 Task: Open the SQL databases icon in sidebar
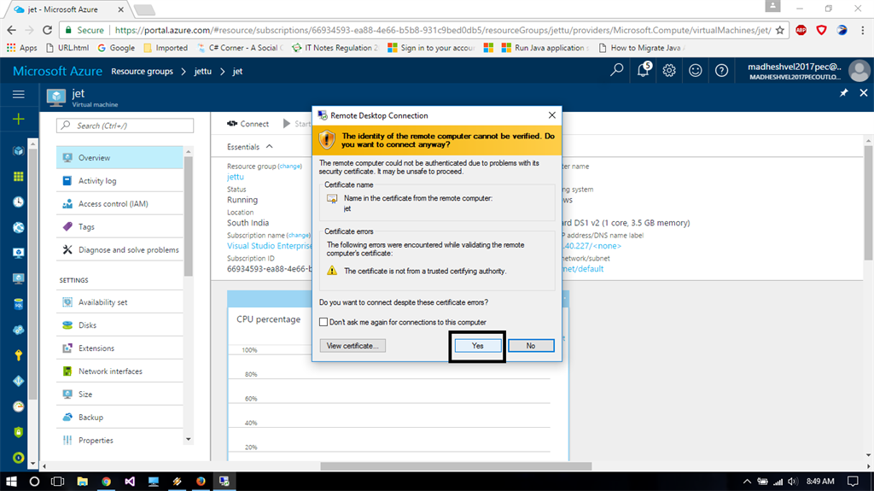click(19, 304)
